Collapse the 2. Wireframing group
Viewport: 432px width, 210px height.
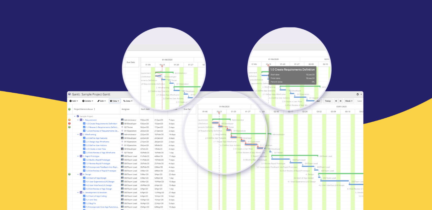click(78, 134)
